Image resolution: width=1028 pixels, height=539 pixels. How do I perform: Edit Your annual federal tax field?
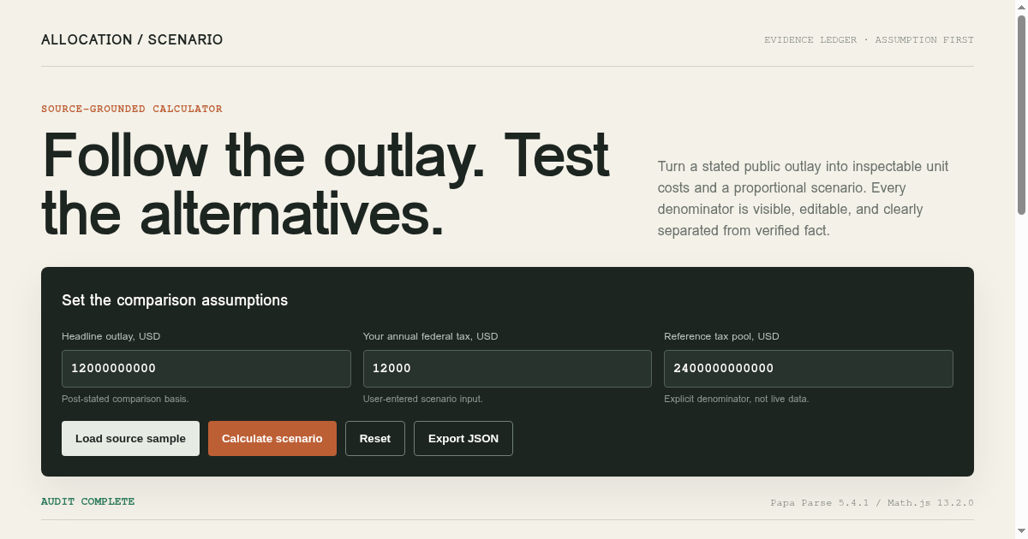pos(507,369)
